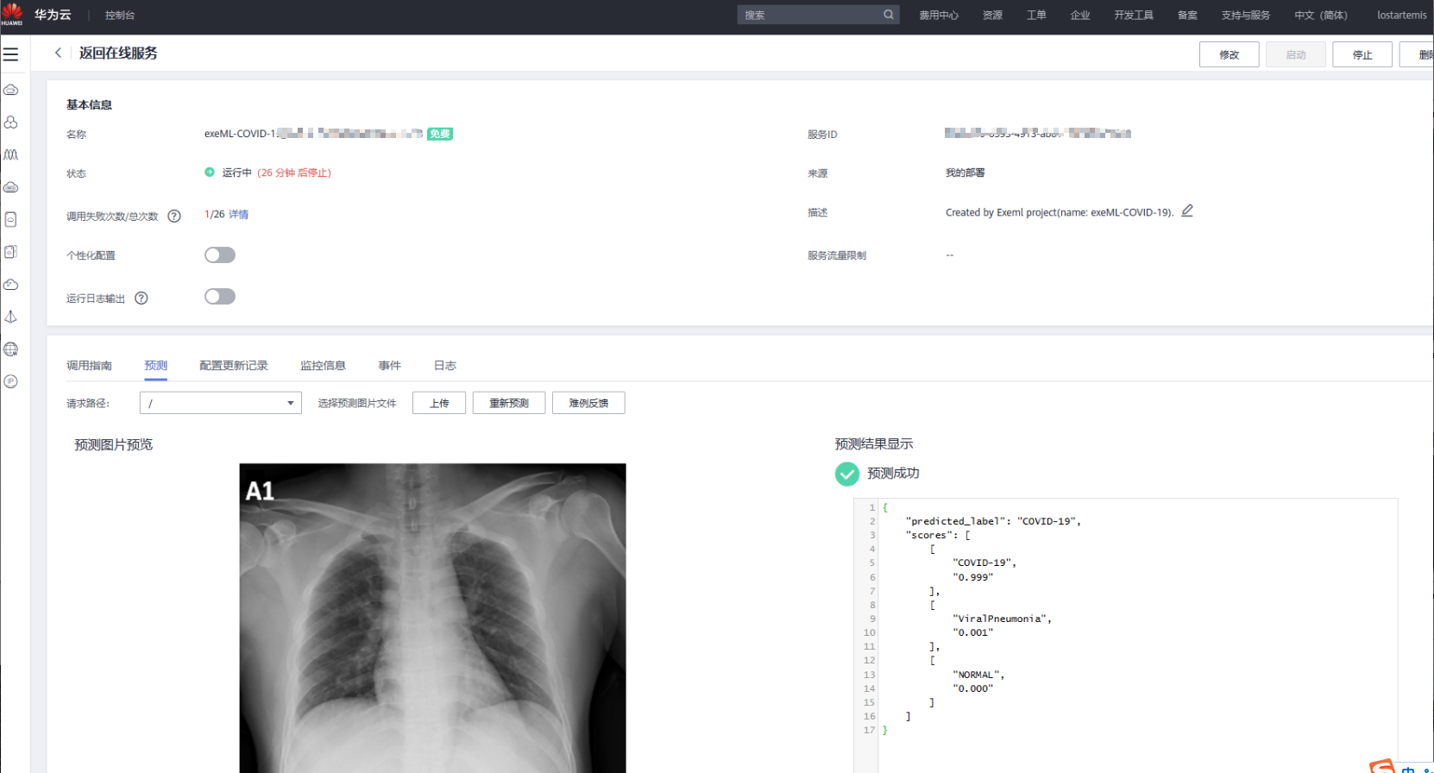This screenshot has height=773, width=1434.
Task: Click the pyramid-shaped sidebar icon
Action: (10, 317)
